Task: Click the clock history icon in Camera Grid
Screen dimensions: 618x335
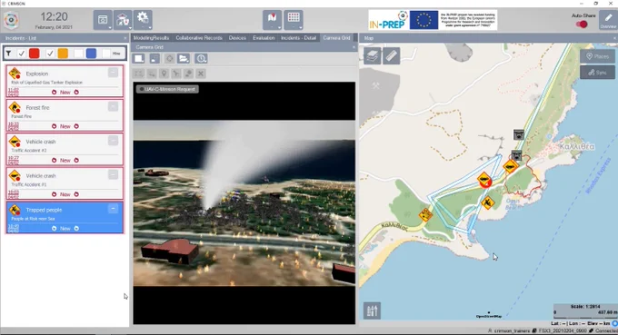Action: (x=201, y=59)
